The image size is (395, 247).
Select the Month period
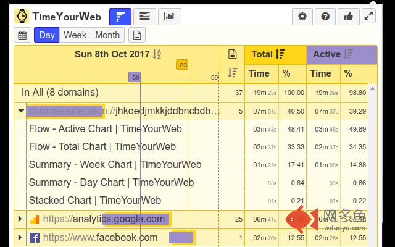107,35
